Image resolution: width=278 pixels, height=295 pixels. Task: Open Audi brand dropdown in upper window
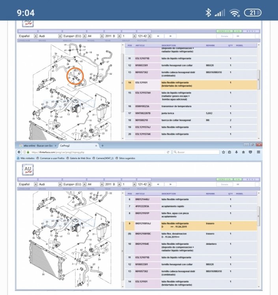[50, 36]
